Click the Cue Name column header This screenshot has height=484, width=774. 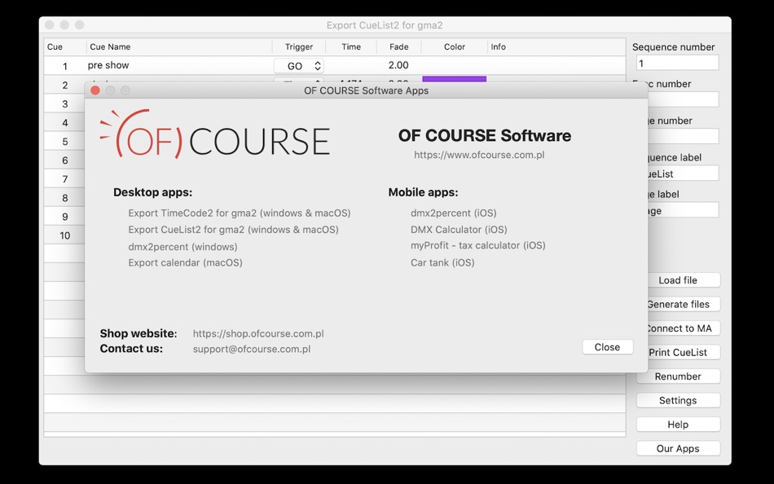coord(179,47)
